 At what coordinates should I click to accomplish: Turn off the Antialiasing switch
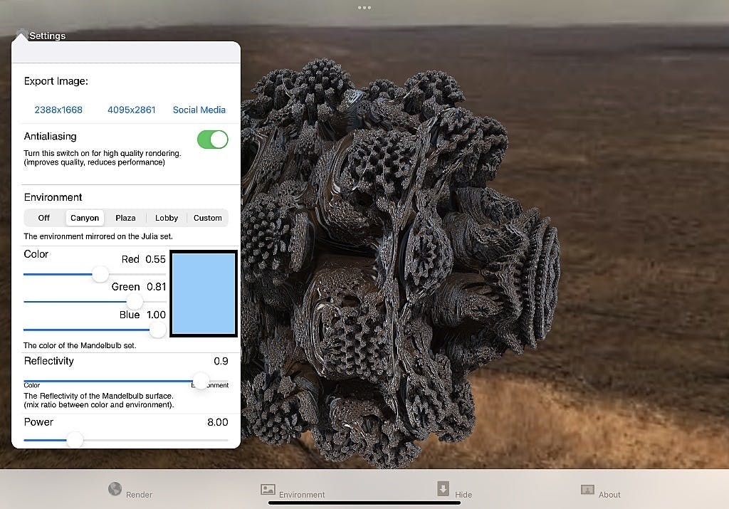coord(212,140)
